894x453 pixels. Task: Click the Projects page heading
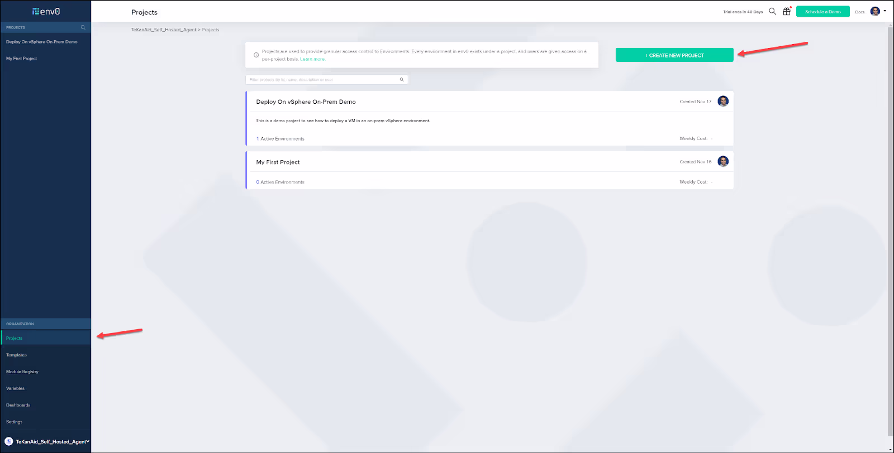(144, 12)
